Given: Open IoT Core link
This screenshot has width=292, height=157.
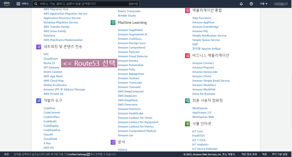Looking at the screenshot, I should [197, 131].
